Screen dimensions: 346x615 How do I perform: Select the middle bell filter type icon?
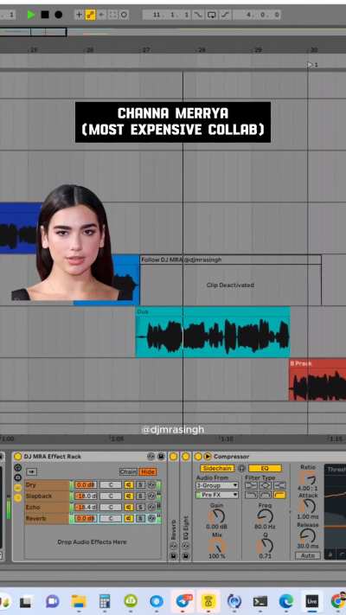pos(266,485)
